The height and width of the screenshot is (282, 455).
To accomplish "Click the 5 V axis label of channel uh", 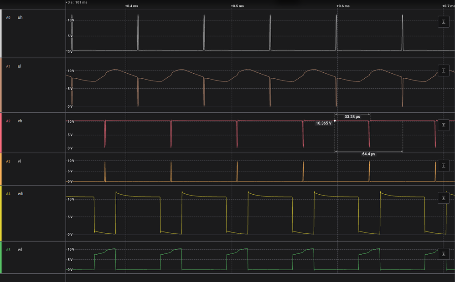I will click(x=70, y=36).
